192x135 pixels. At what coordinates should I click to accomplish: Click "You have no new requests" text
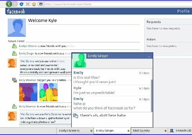(x=163, y=28)
